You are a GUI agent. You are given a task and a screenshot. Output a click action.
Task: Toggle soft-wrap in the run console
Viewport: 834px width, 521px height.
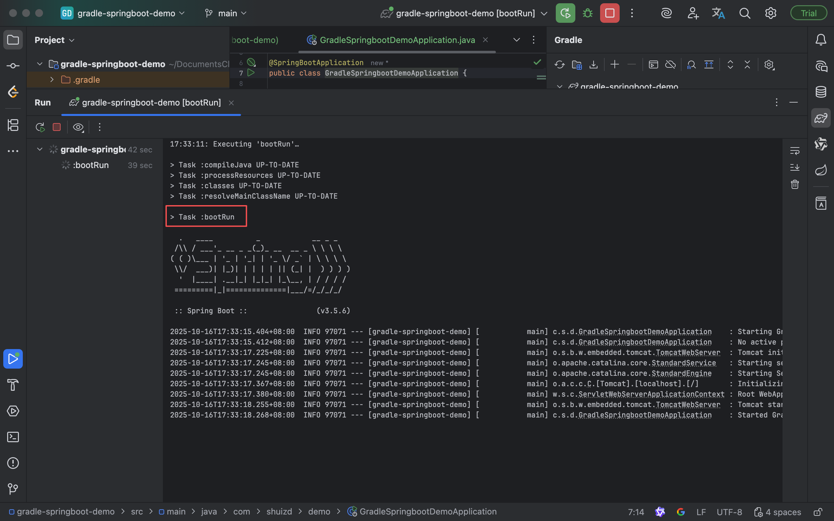795,150
